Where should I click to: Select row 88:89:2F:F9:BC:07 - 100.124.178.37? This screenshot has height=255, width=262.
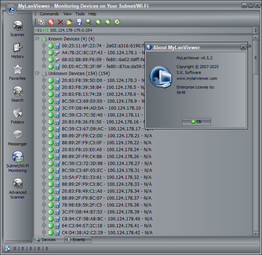[106, 198]
